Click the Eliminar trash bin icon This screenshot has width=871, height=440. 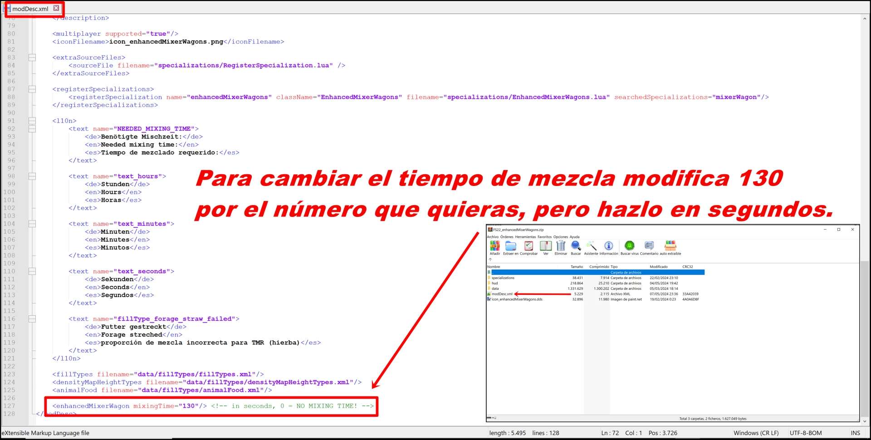pyautogui.click(x=561, y=246)
